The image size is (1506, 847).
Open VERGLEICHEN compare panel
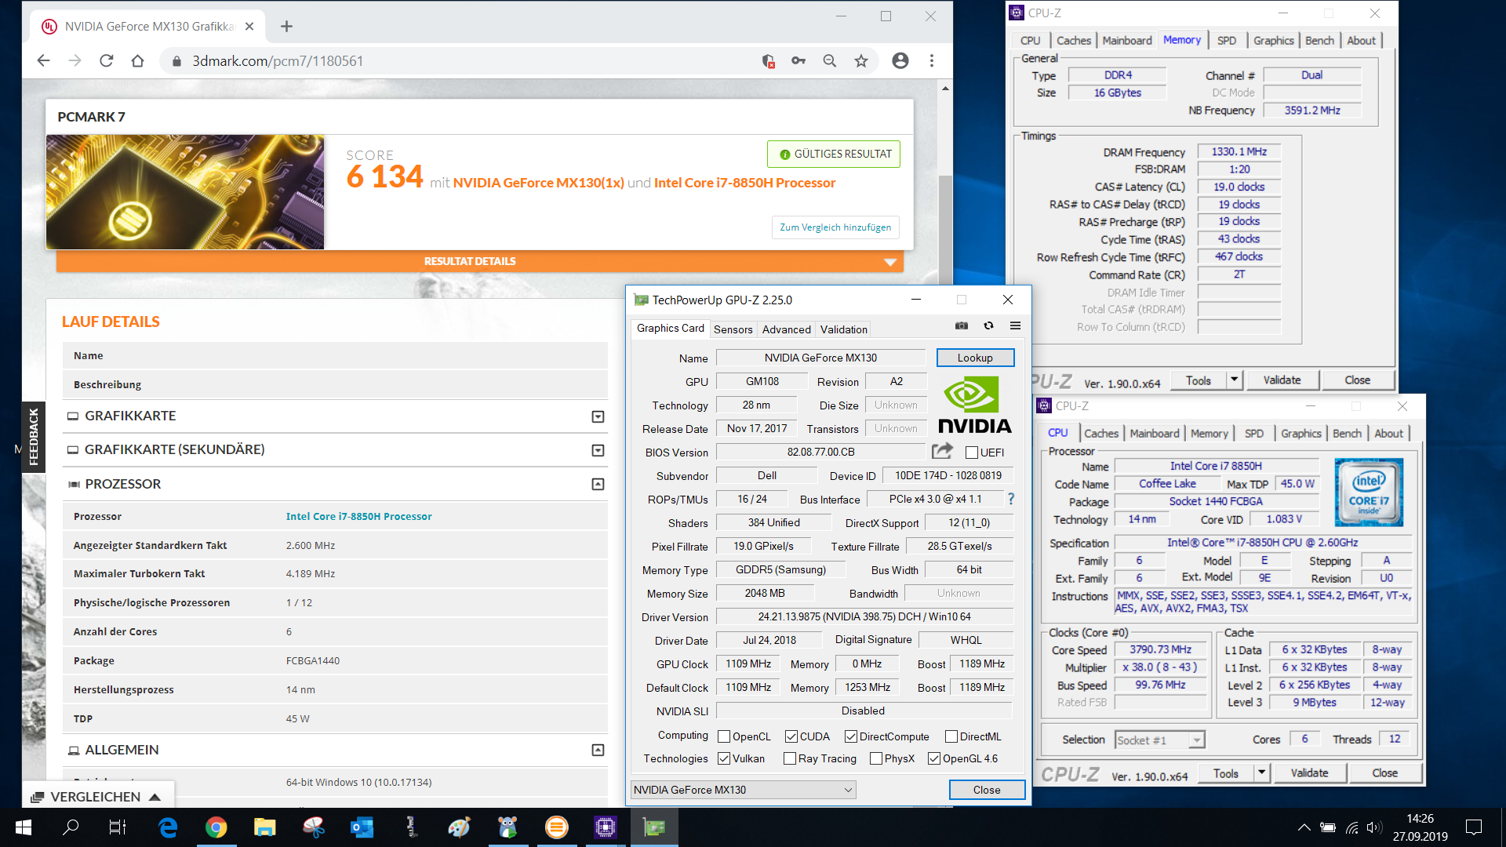pos(97,797)
